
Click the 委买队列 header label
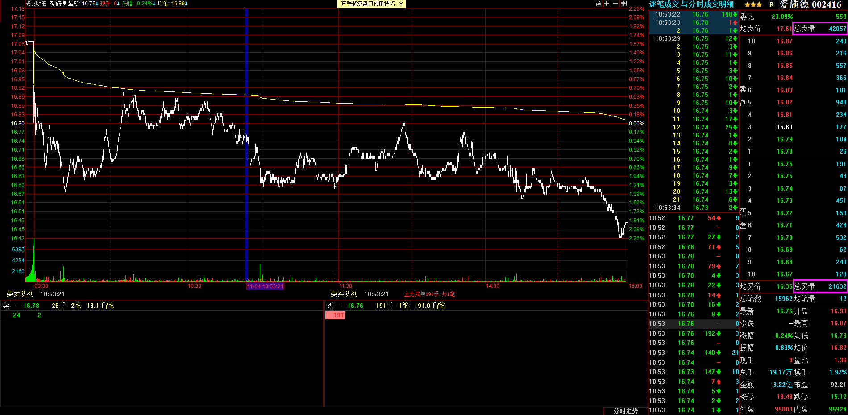pyautogui.click(x=344, y=294)
